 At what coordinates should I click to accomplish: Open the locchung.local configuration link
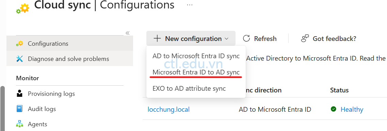pyautogui.click(x=168, y=109)
